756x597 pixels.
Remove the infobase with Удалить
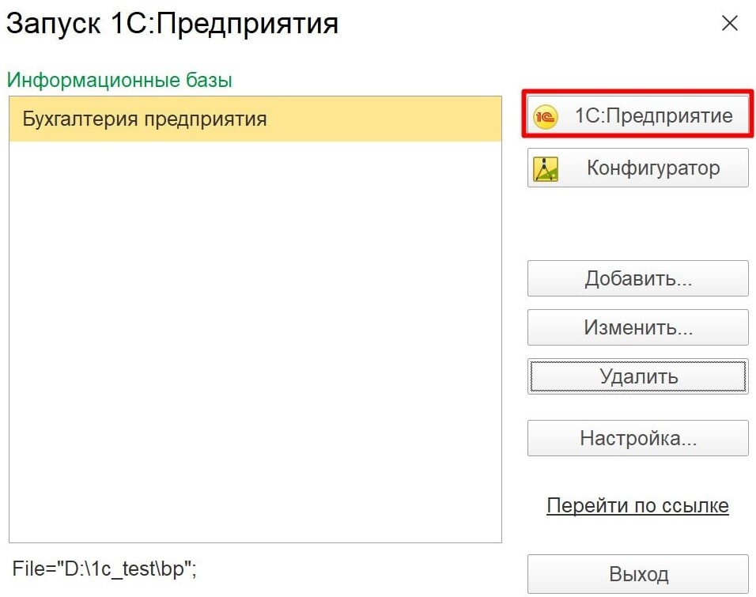click(638, 376)
